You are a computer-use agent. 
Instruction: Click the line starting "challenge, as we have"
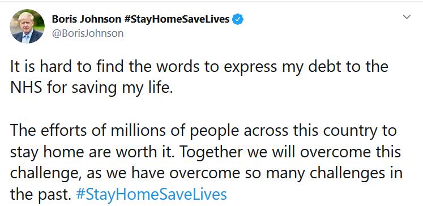[206, 174]
